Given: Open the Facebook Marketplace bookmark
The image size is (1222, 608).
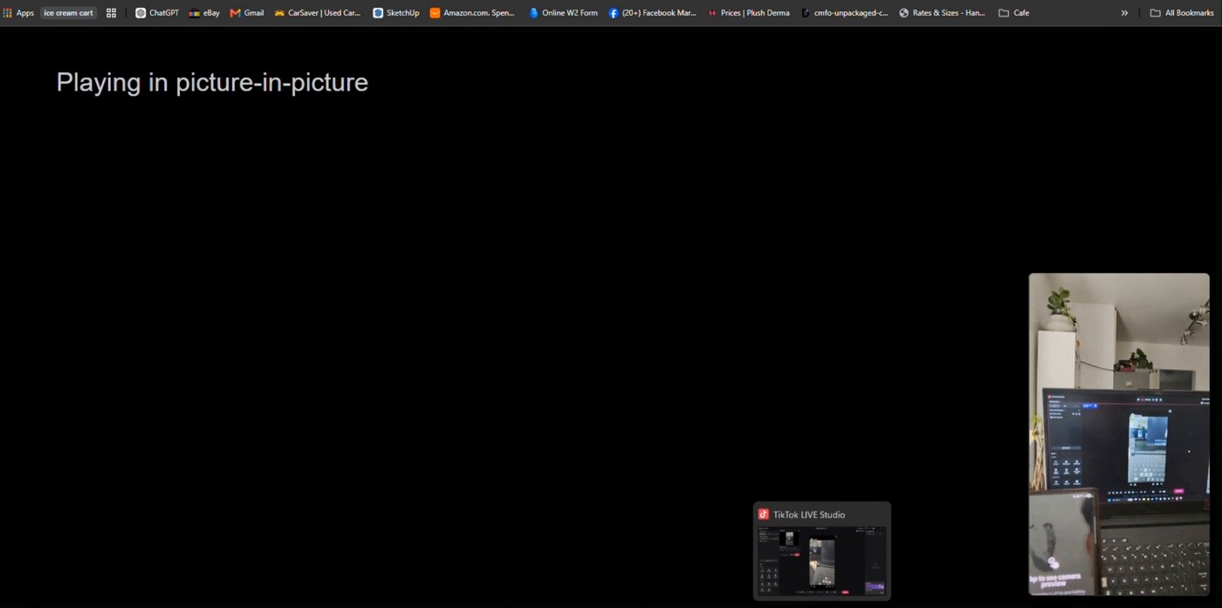Looking at the screenshot, I should (x=653, y=13).
